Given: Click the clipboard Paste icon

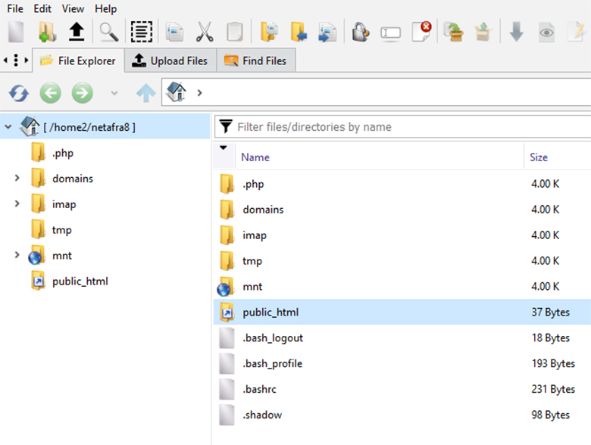Looking at the screenshot, I should [234, 32].
